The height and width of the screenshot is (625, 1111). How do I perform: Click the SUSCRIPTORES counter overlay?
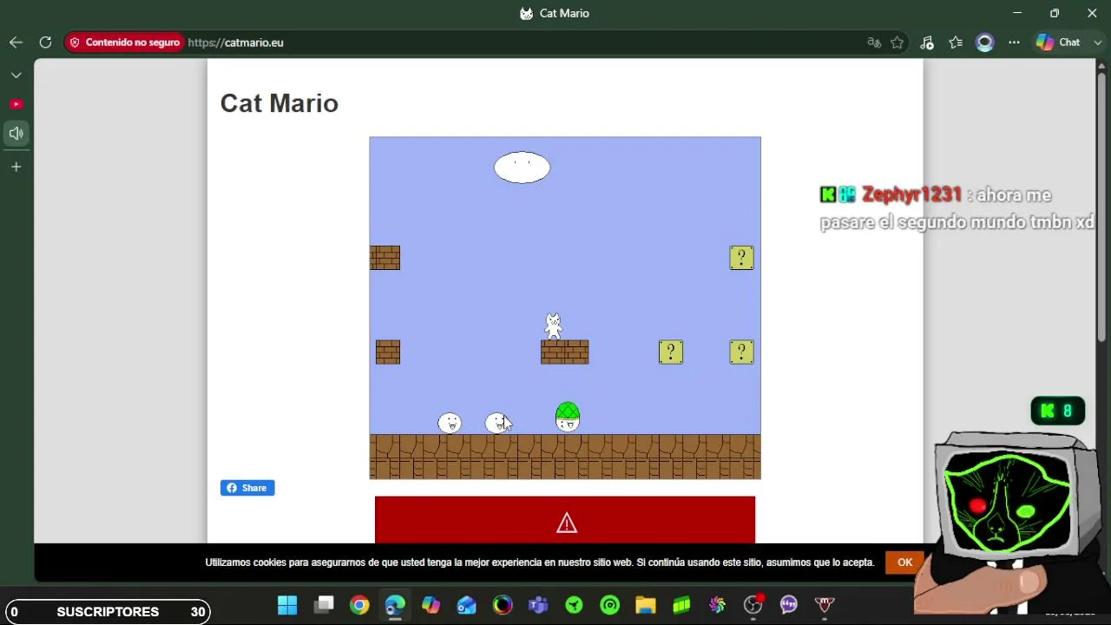coord(108,612)
